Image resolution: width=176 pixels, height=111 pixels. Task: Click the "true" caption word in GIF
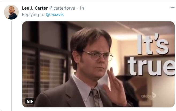(152, 66)
